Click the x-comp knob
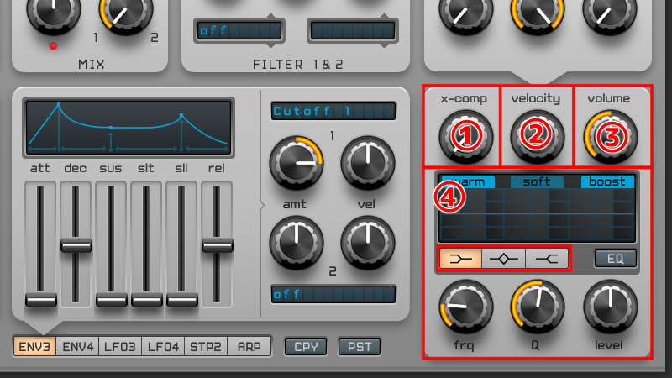The width and height of the screenshot is (672, 378). (462, 135)
